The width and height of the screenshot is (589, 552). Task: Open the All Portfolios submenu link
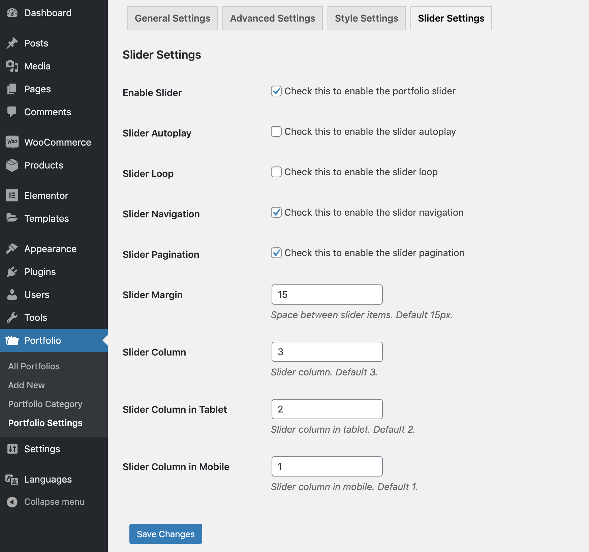[x=34, y=366]
